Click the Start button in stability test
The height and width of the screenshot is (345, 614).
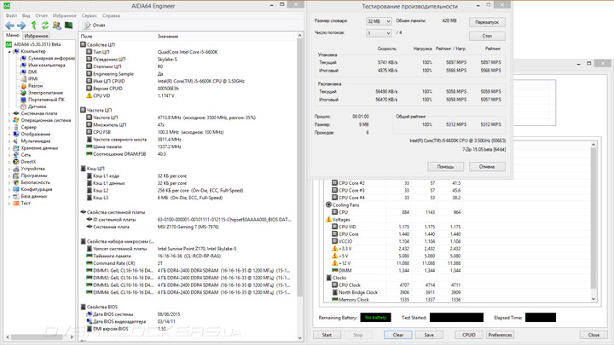[x=327, y=335]
